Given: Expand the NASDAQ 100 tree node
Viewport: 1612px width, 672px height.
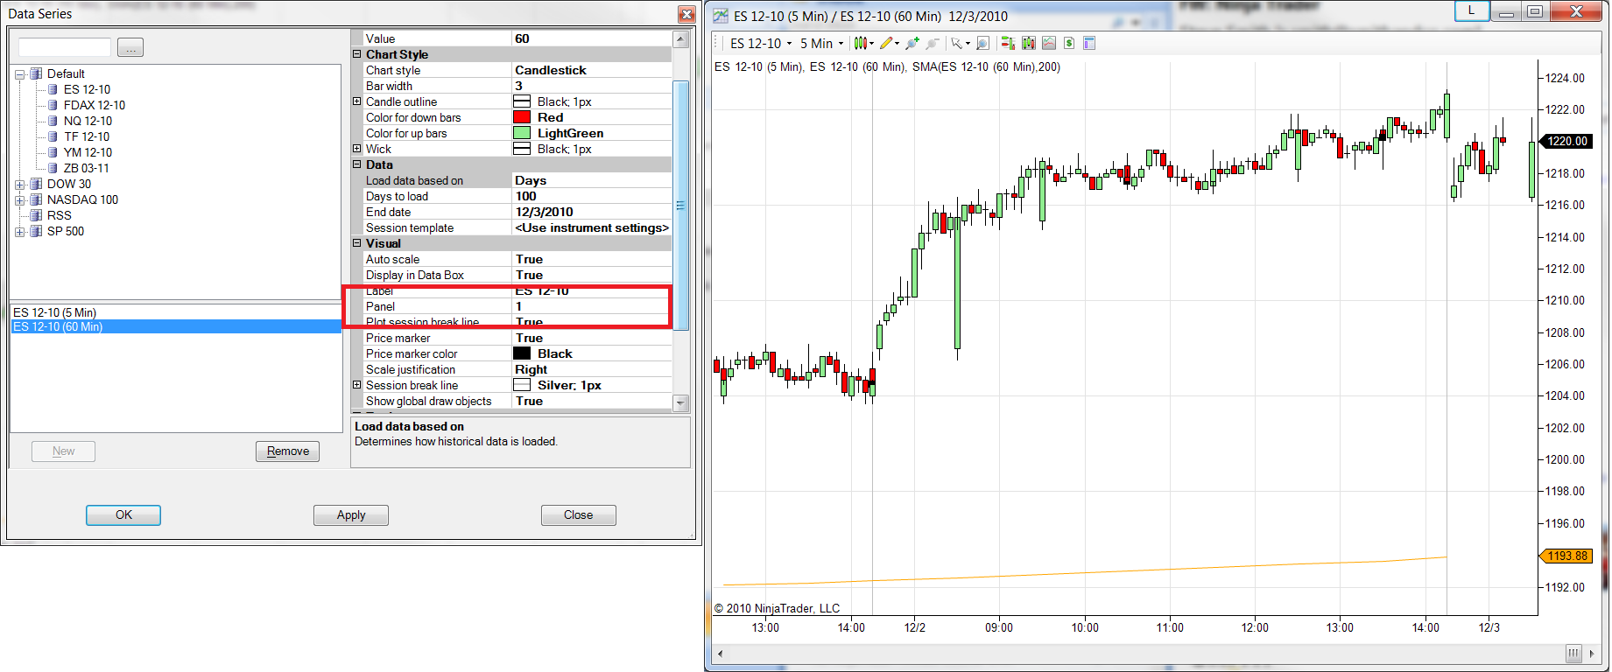Looking at the screenshot, I should pyautogui.click(x=20, y=200).
